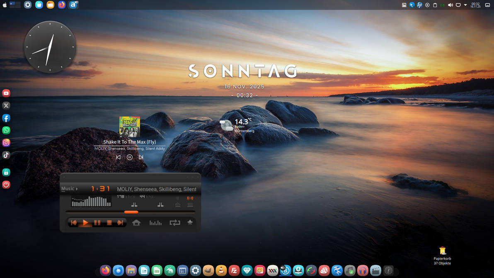Toggle the favorite star in the player
The image size is (494, 278).
click(190, 222)
